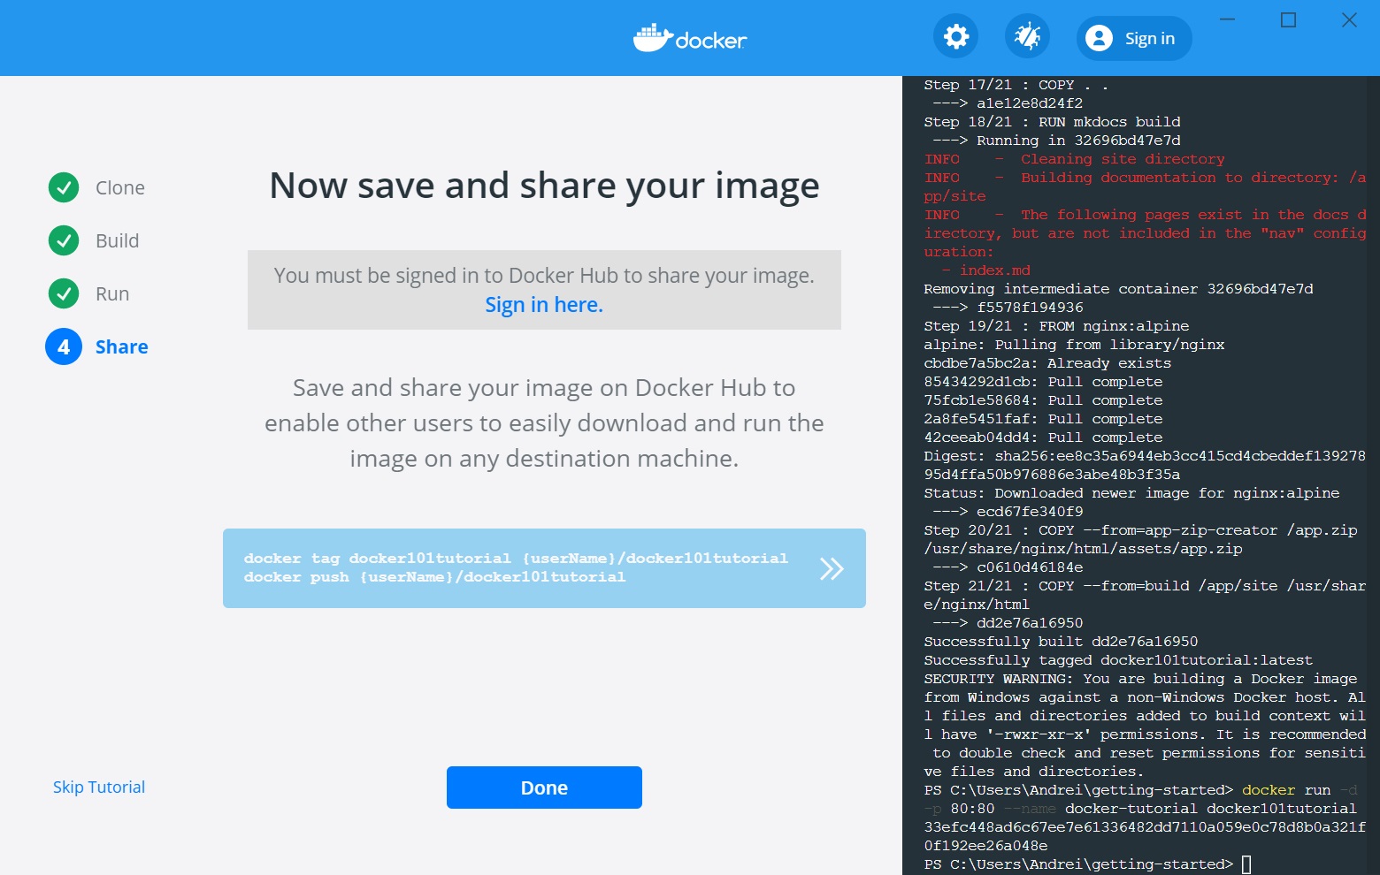The width and height of the screenshot is (1380, 875).
Task: Click 'Now save and share your image' heading
Action: point(544,186)
